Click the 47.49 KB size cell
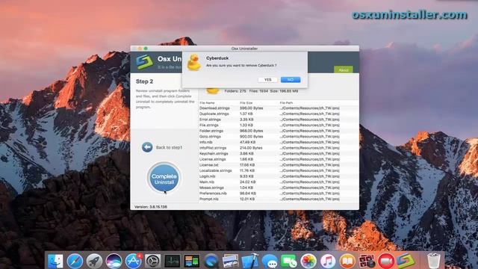Screen dimensions: 478x269 [247, 142]
